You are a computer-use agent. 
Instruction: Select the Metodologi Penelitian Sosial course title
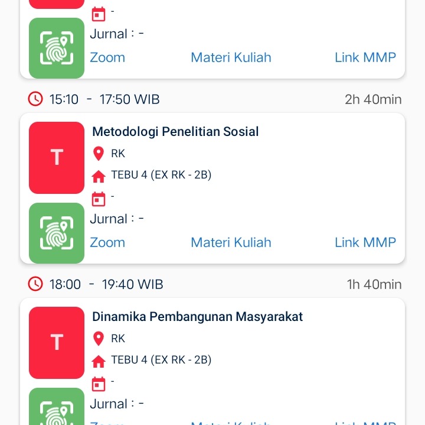point(175,132)
